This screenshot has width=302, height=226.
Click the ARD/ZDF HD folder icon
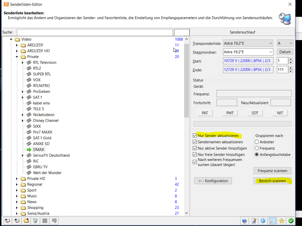point(23,51)
